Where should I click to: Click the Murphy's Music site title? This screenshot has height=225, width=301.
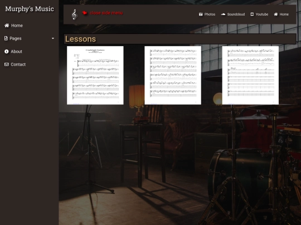click(30, 9)
